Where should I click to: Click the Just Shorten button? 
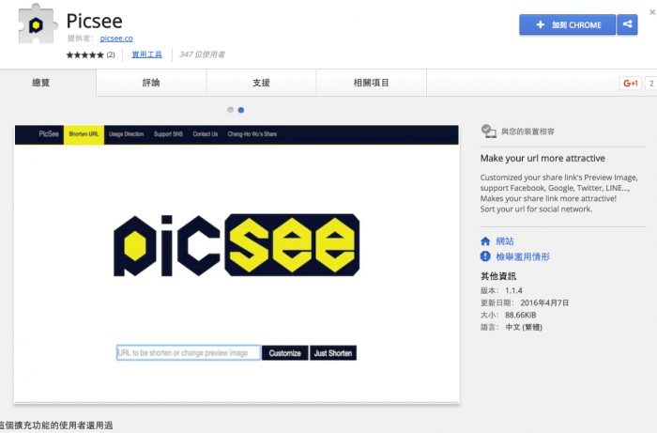click(333, 353)
